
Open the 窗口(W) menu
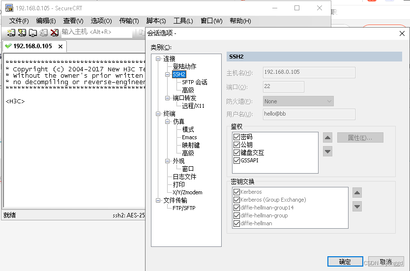pyautogui.click(x=211, y=21)
